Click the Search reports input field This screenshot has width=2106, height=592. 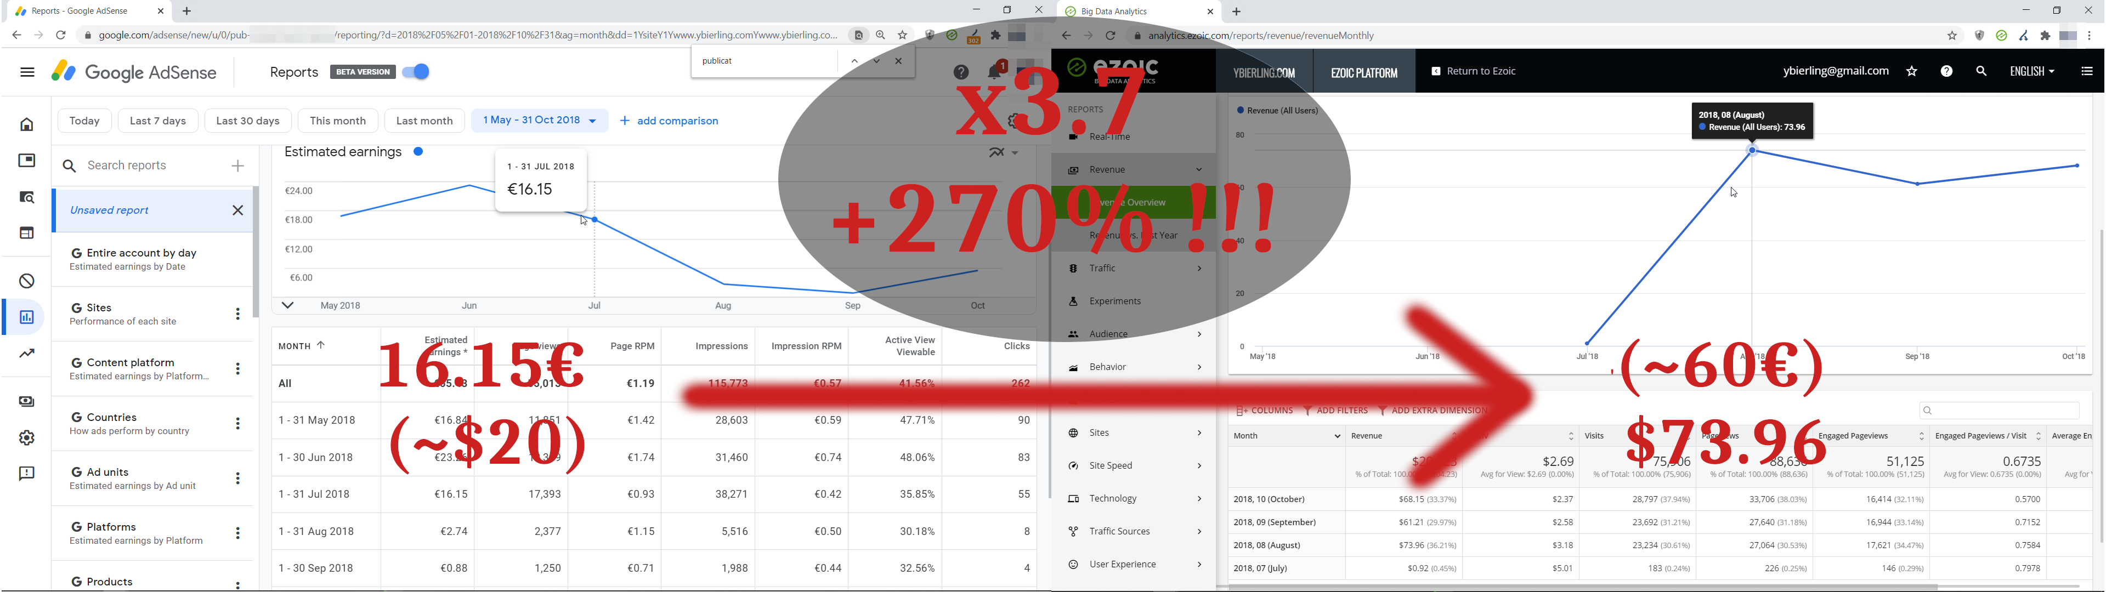pyautogui.click(x=147, y=166)
